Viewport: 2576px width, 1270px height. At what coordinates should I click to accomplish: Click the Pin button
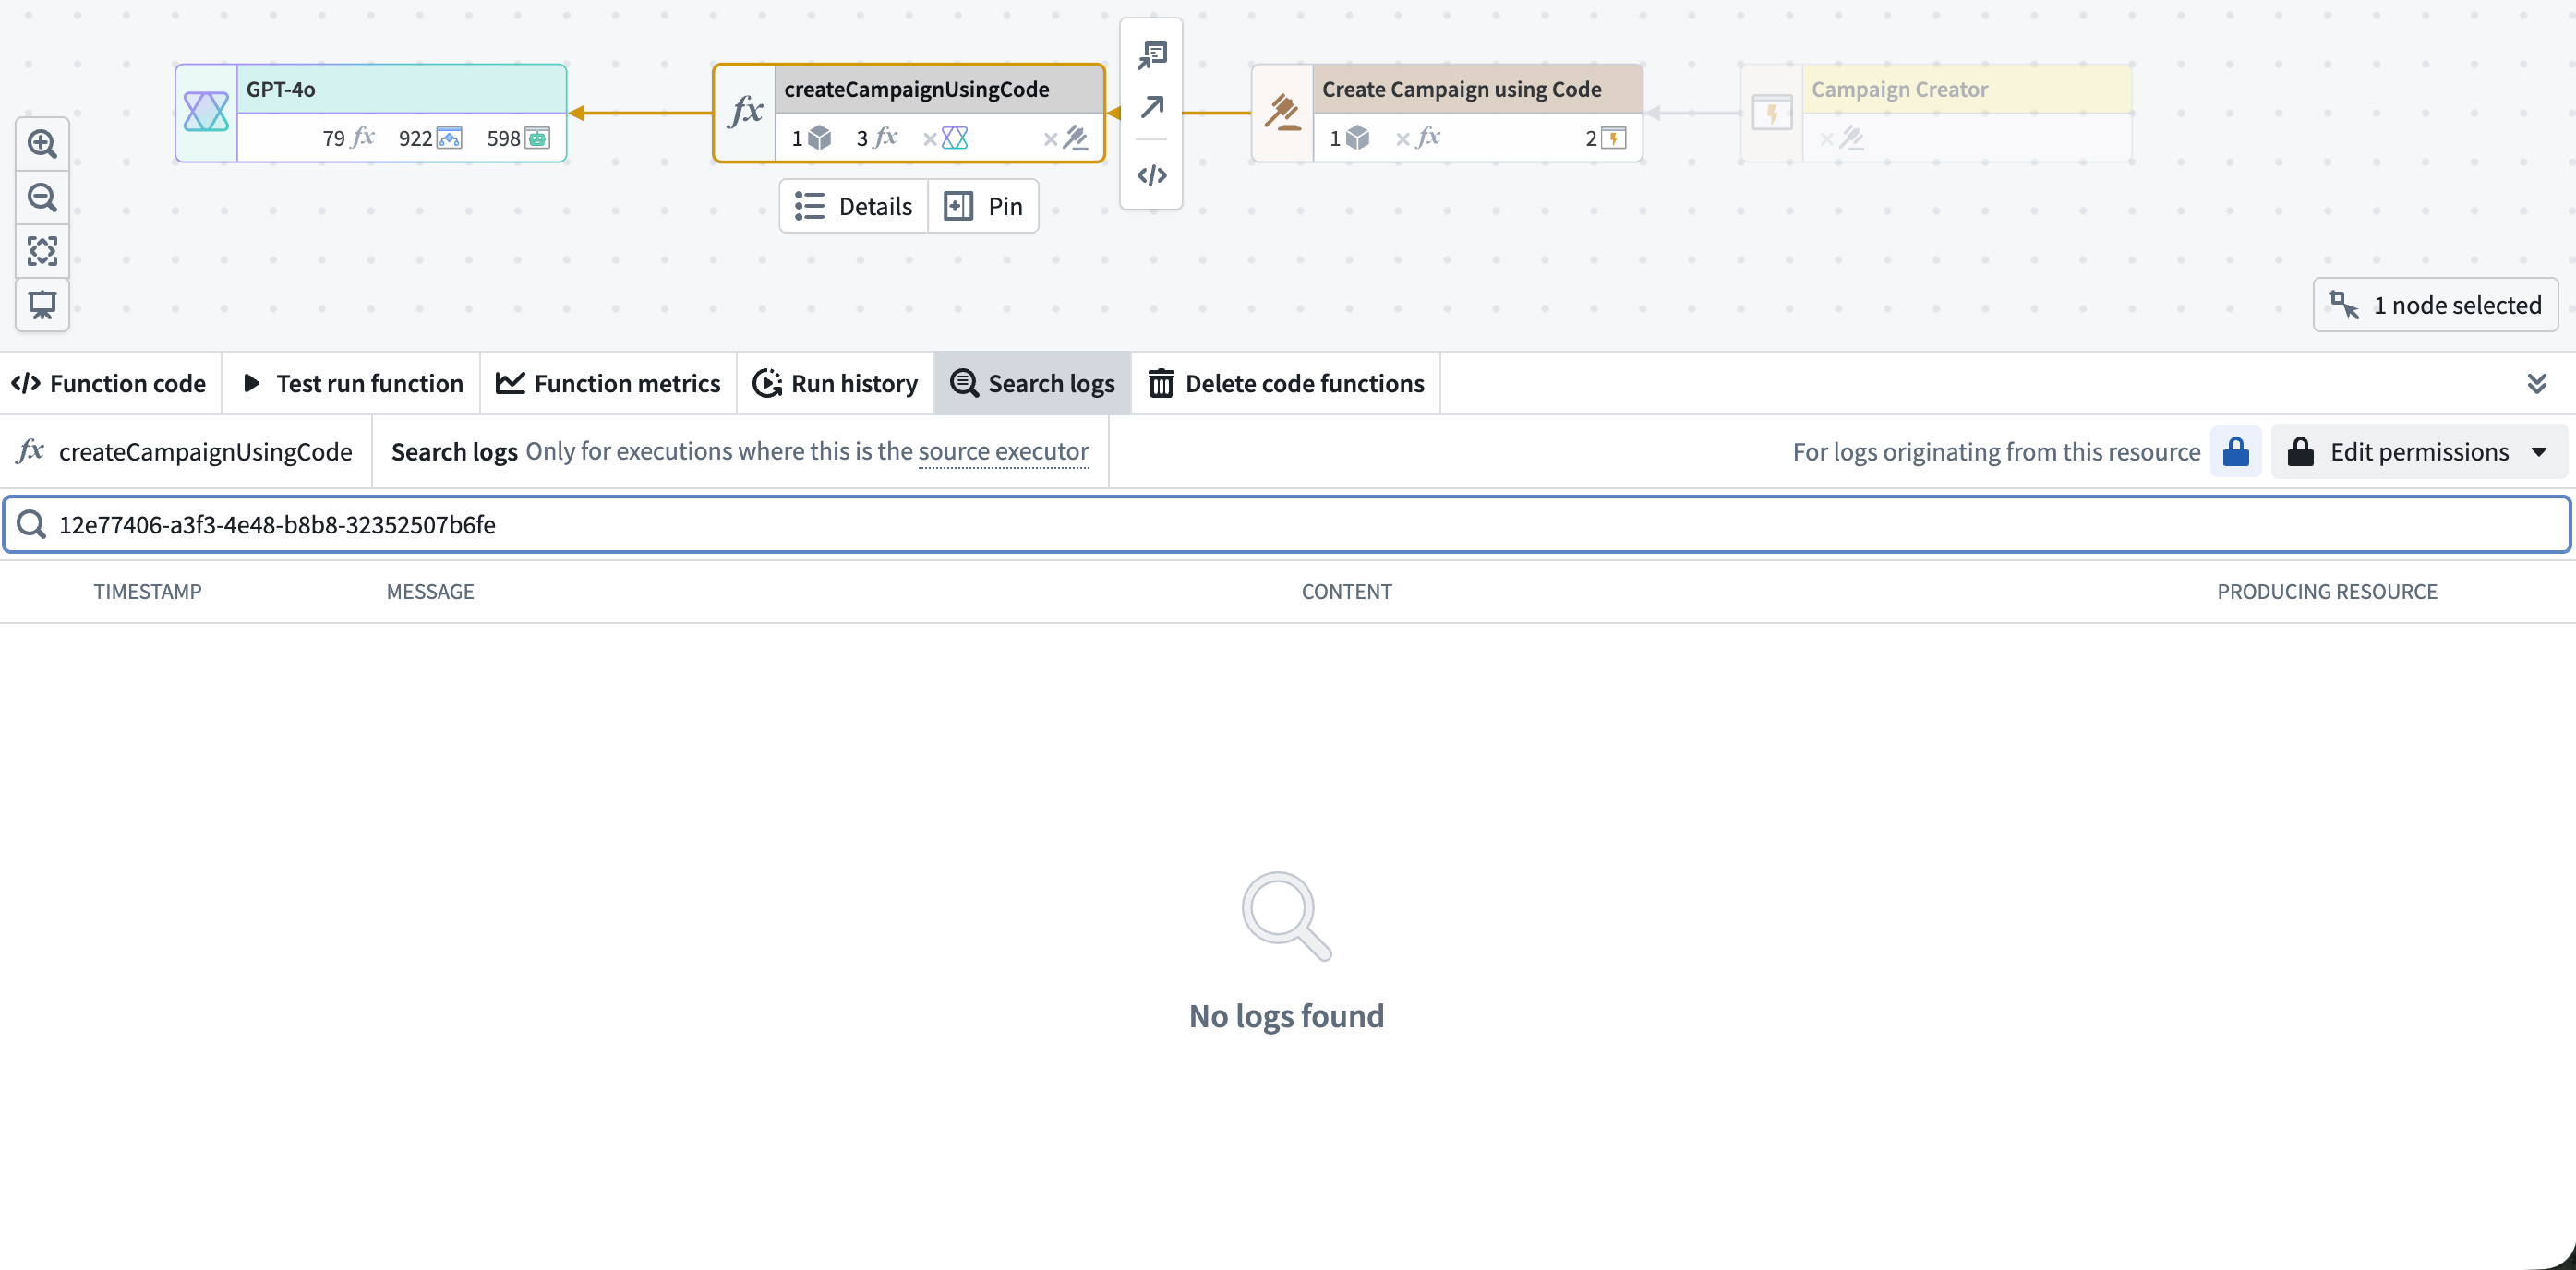(984, 205)
